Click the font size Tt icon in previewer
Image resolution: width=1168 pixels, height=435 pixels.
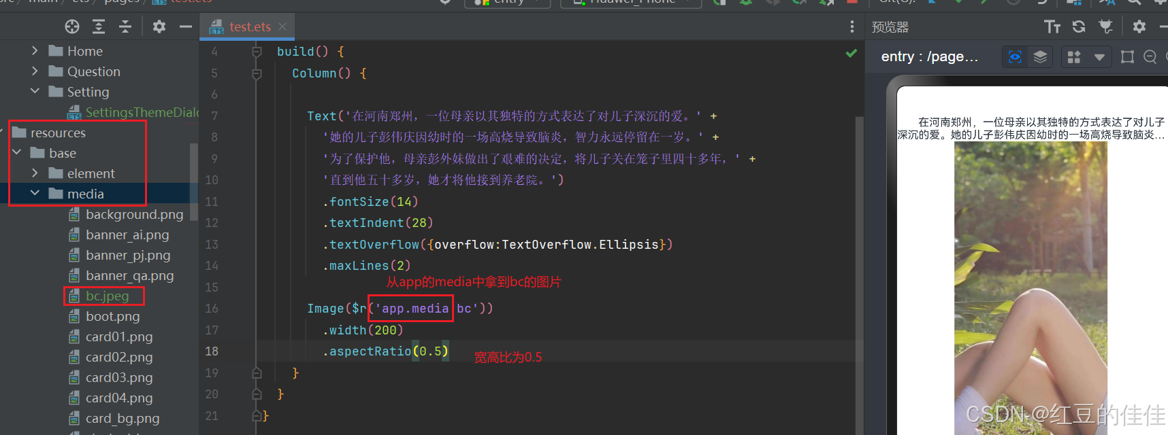pyautogui.click(x=1052, y=27)
